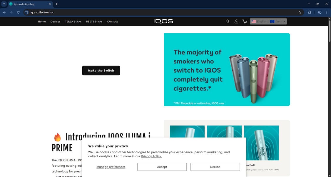Select the iqos-collective.shop browser tab
331x177 pixels.
point(30,4)
